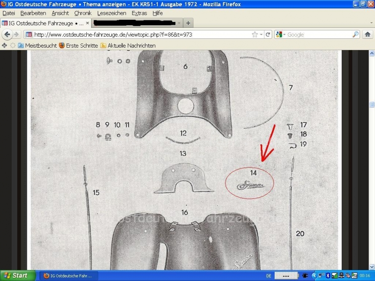Screen dimensions: 375x281
Task: Click the four-arrow move icon in bookmarks toolbar
Action: tap(5, 45)
